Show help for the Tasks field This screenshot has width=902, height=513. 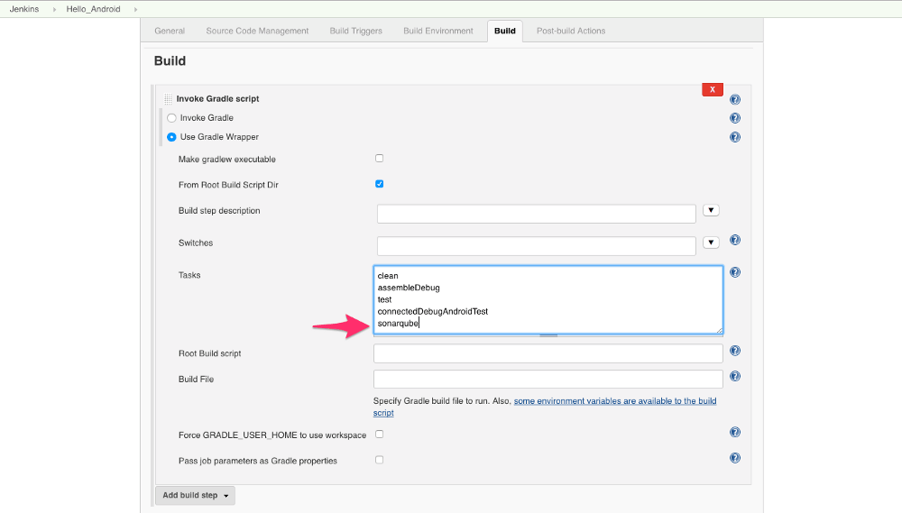pyautogui.click(x=735, y=272)
